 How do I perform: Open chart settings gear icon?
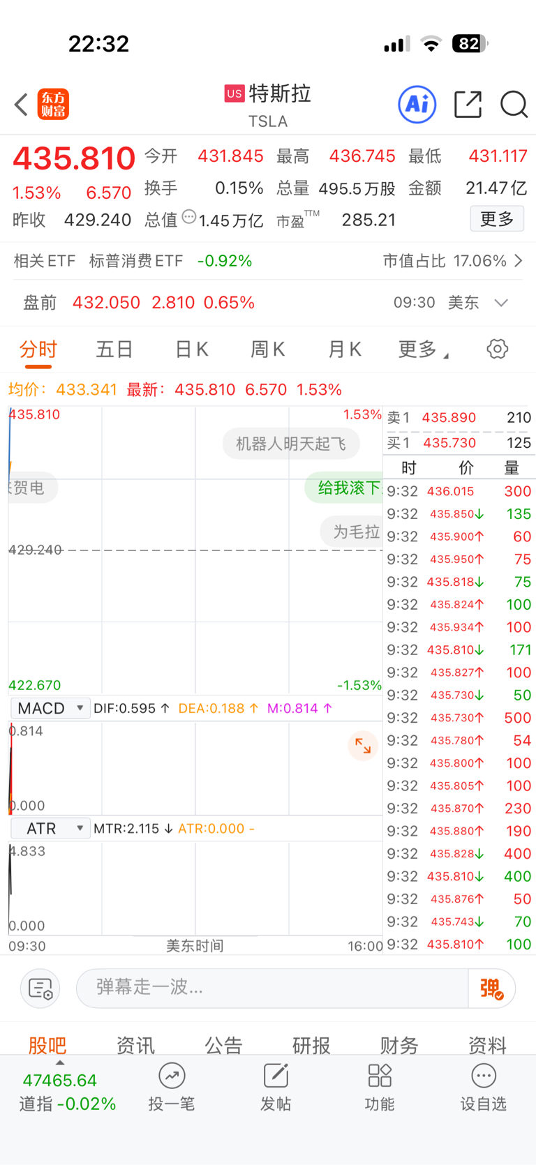498,349
